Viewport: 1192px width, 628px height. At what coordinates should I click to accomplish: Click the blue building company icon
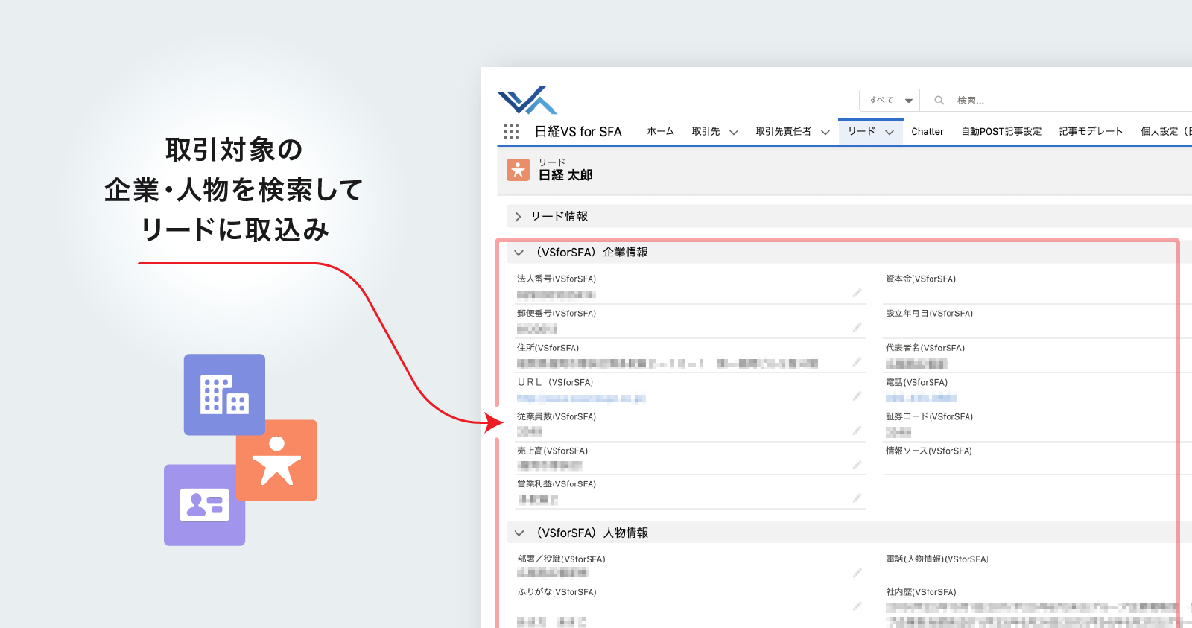click(224, 394)
